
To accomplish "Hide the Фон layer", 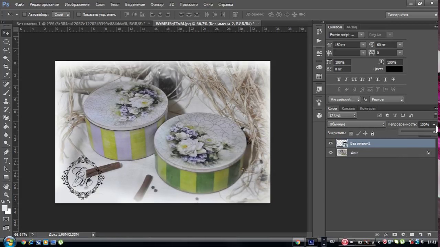I will (x=331, y=153).
